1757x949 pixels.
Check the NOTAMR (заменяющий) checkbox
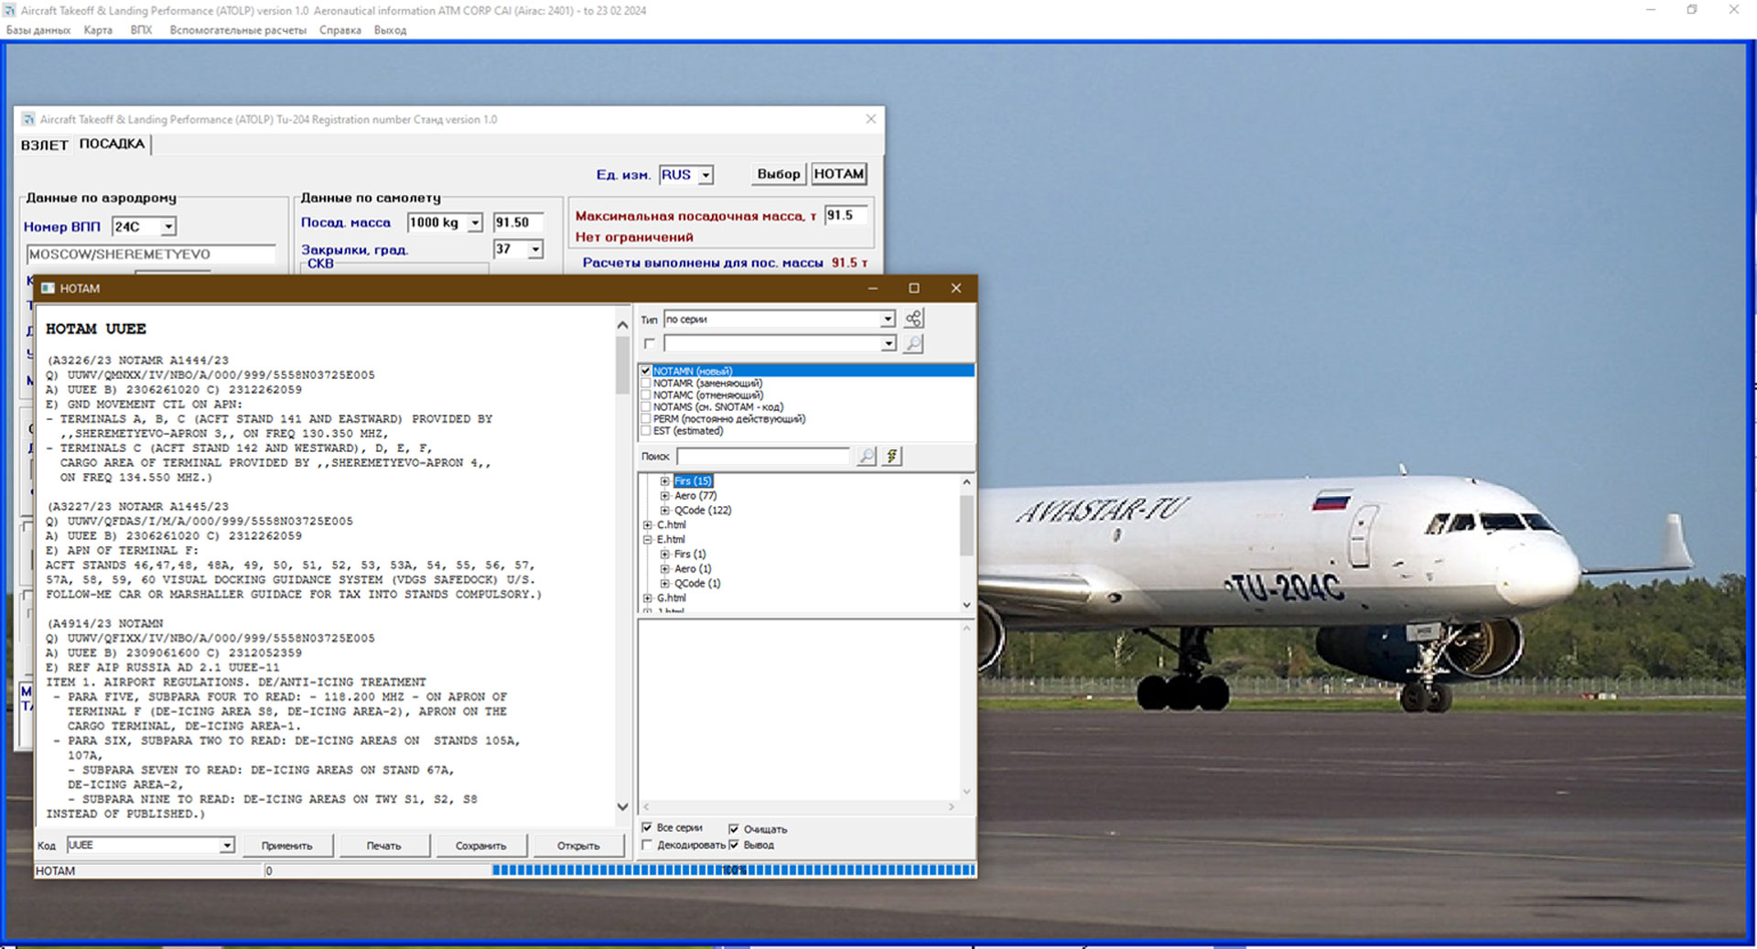click(646, 383)
